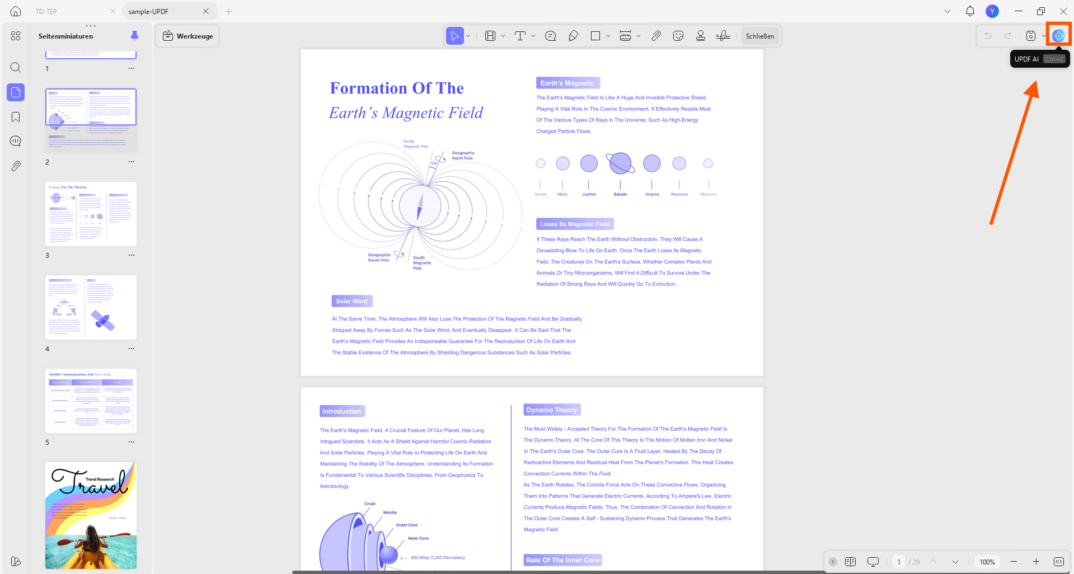Screen dimensions: 1074x574
Task: Open the Werkzeuge menu
Action: [187, 36]
